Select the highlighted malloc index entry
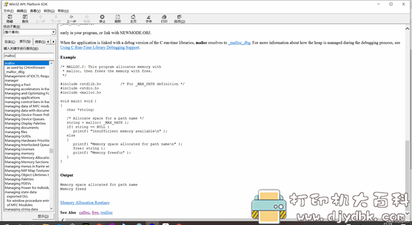 click(26, 63)
